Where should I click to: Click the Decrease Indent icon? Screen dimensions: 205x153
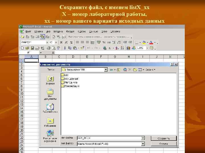(125, 42)
